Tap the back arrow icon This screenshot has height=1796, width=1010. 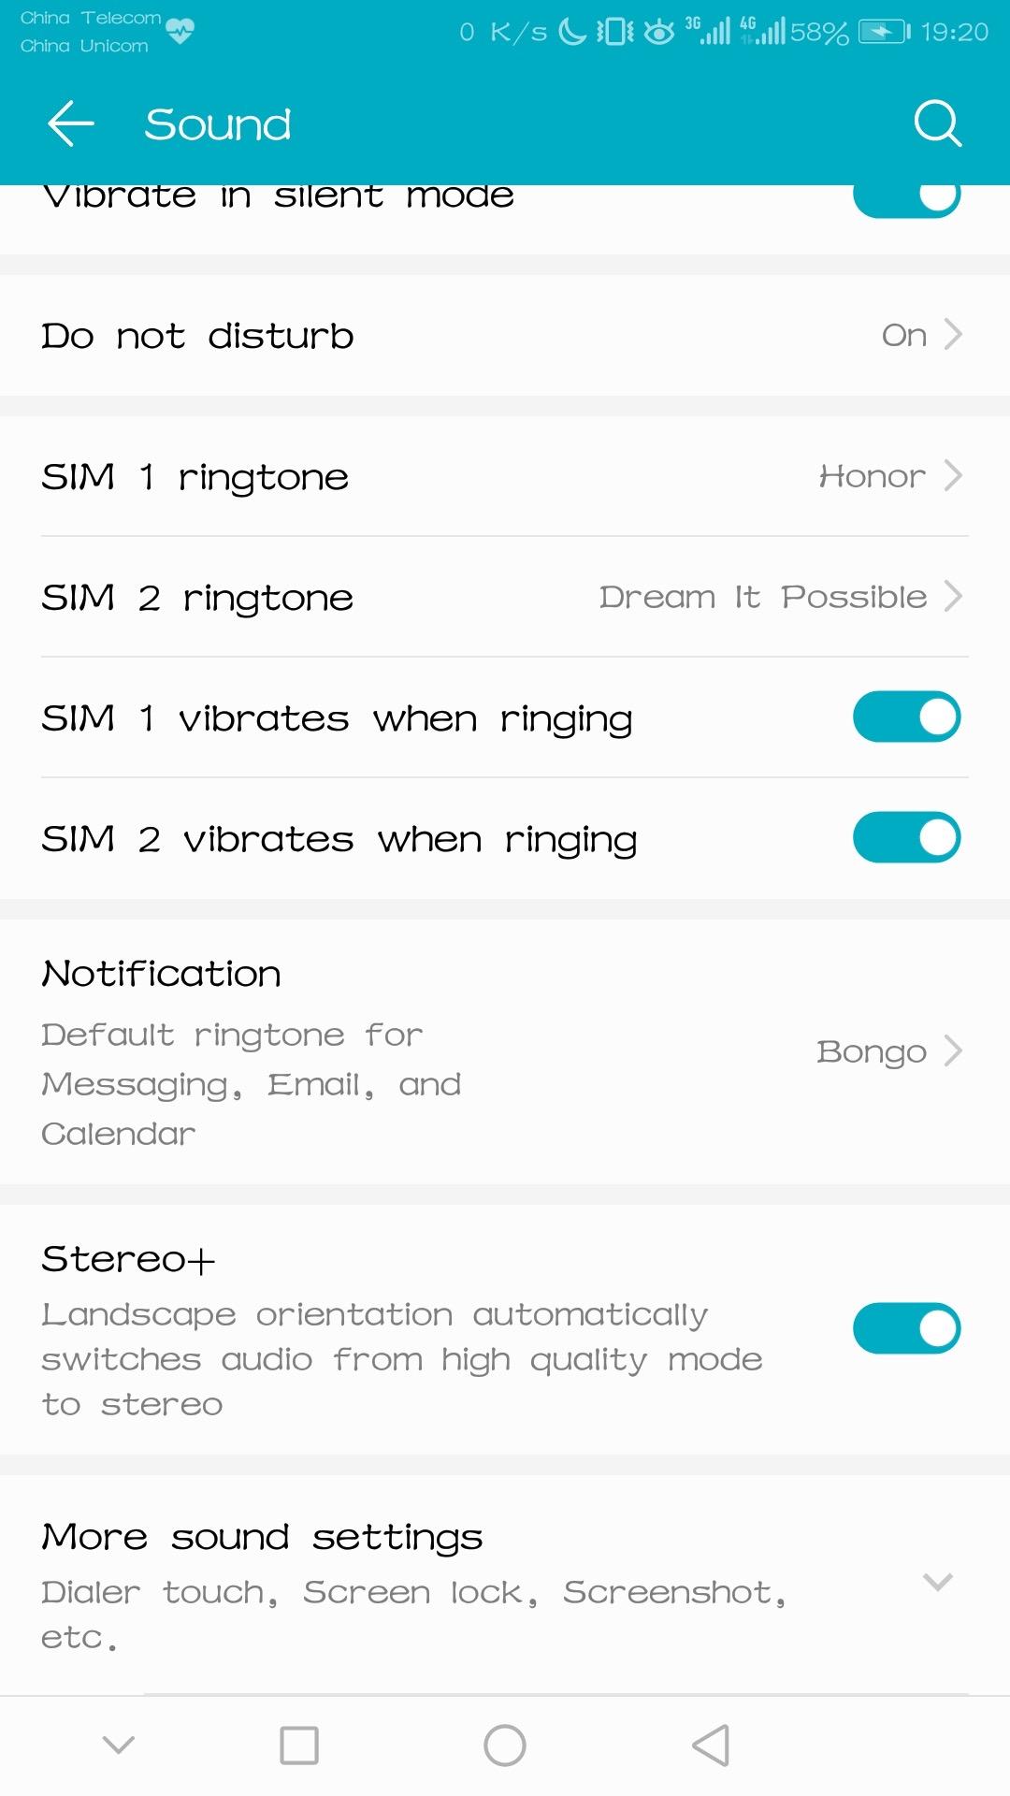pos(71,123)
